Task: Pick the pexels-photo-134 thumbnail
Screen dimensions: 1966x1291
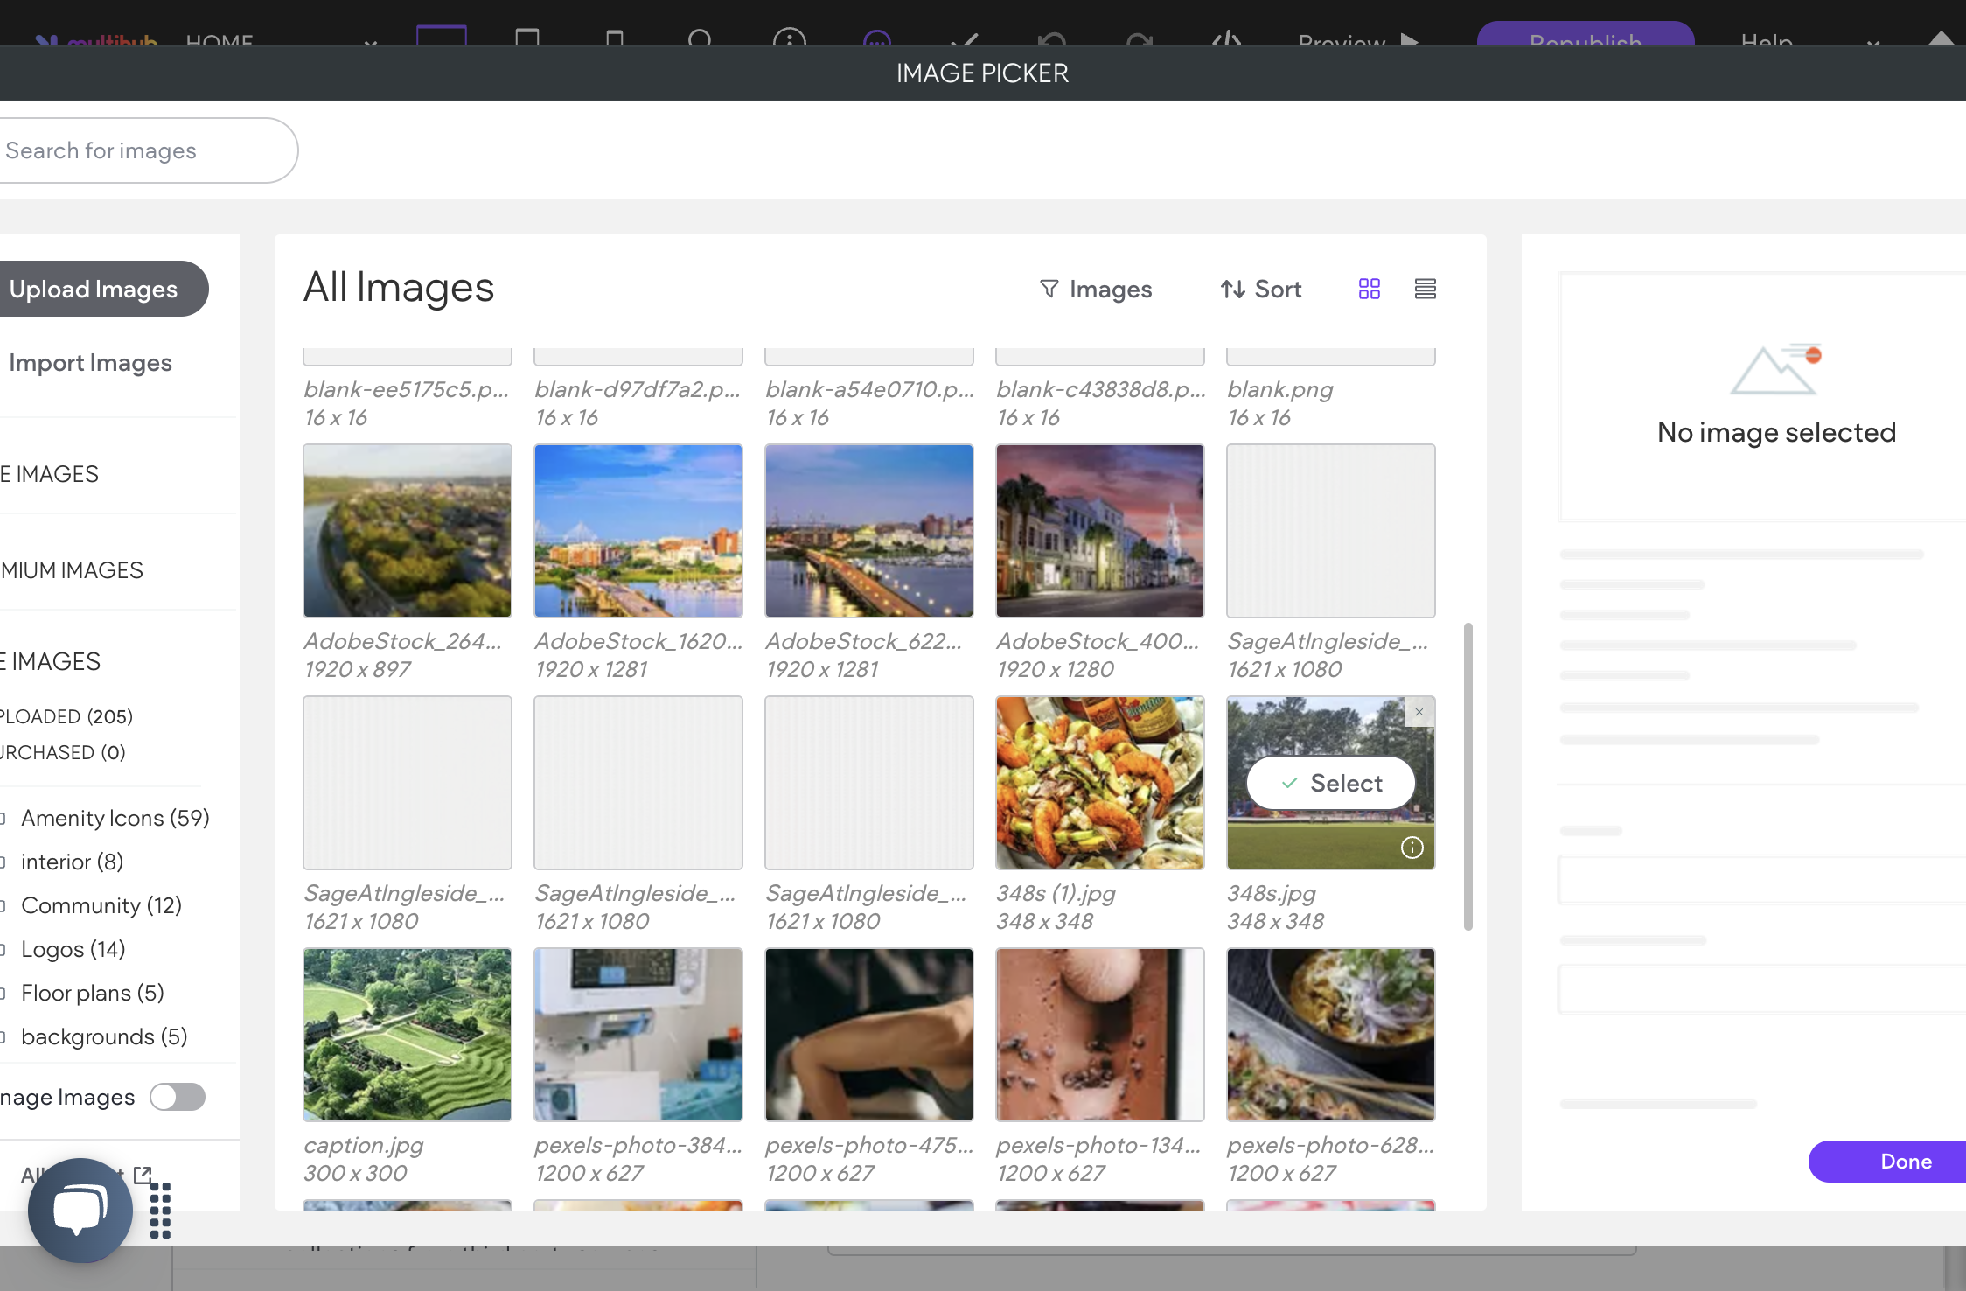Action: (1100, 1035)
